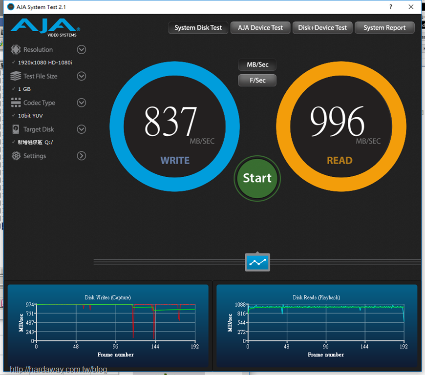Click the 837 write speed value
425x375 pixels.
click(171, 121)
